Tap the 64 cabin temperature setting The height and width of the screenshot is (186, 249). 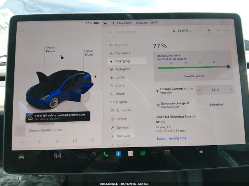pos(57,156)
